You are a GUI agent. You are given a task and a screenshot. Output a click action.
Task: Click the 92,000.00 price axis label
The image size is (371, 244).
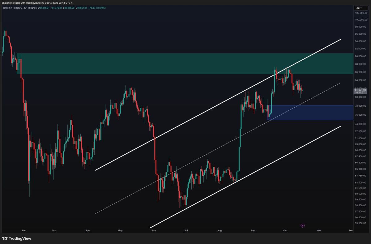361,49
